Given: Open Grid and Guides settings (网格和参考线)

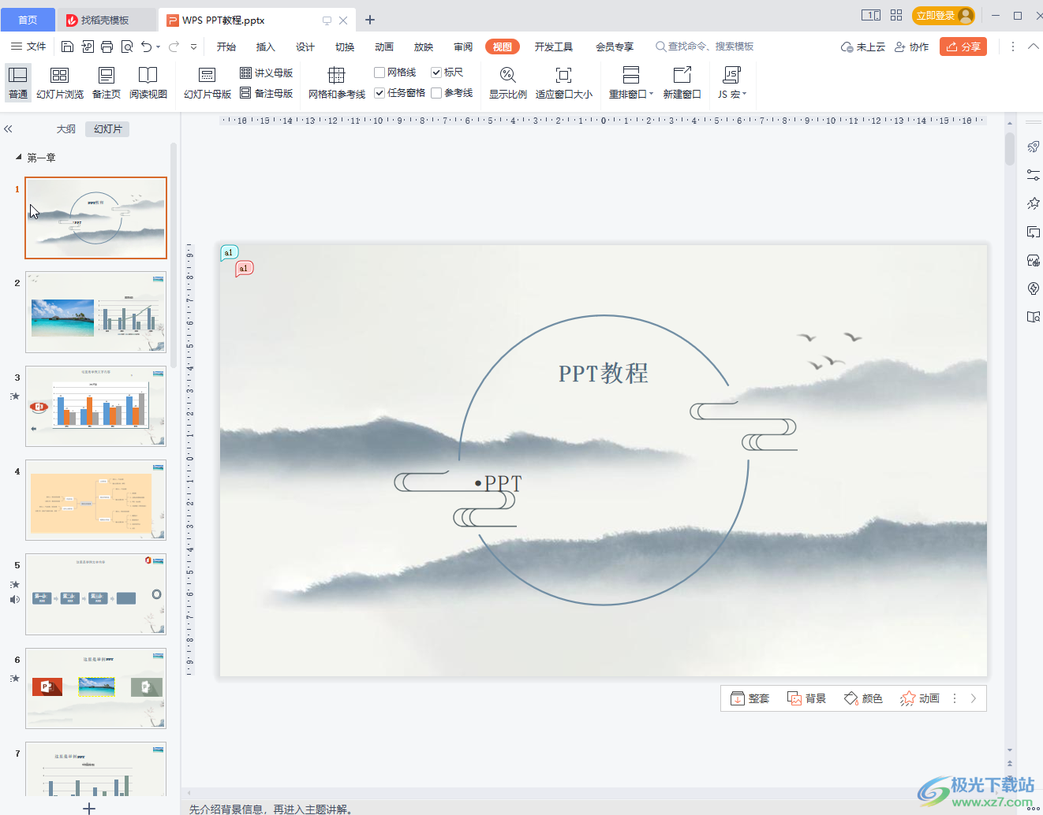Looking at the screenshot, I should [337, 83].
